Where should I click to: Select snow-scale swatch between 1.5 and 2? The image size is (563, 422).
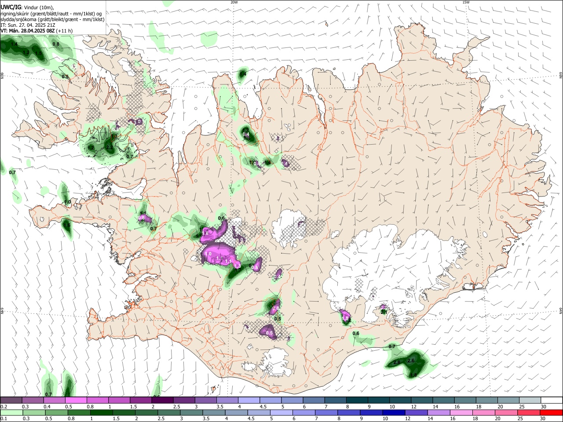pyautogui.click(x=141, y=400)
